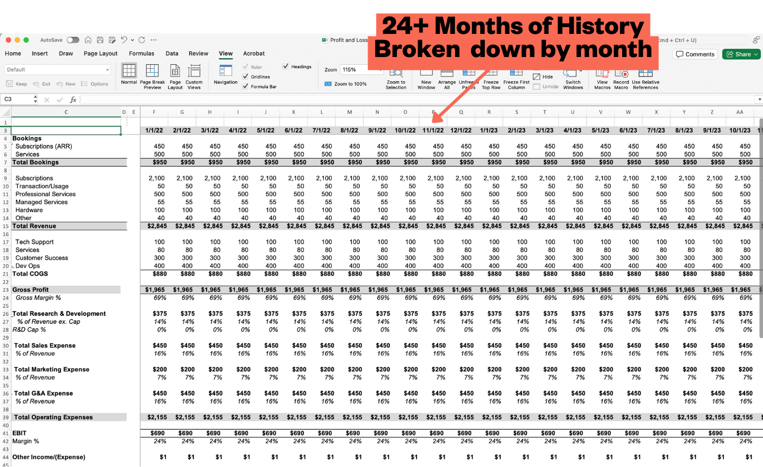This screenshot has width=763, height=467.
Task: Create a New sheet view
Action: [x=66, y=84]
